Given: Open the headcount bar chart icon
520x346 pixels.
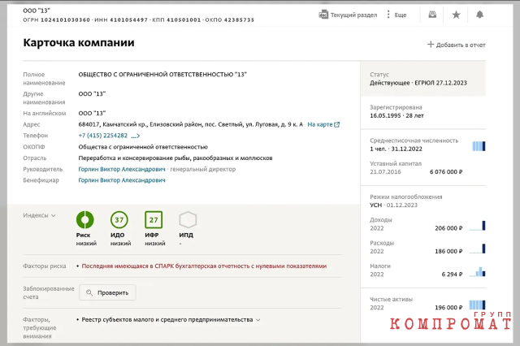Looking at the screenshot, I should point(479,146).
